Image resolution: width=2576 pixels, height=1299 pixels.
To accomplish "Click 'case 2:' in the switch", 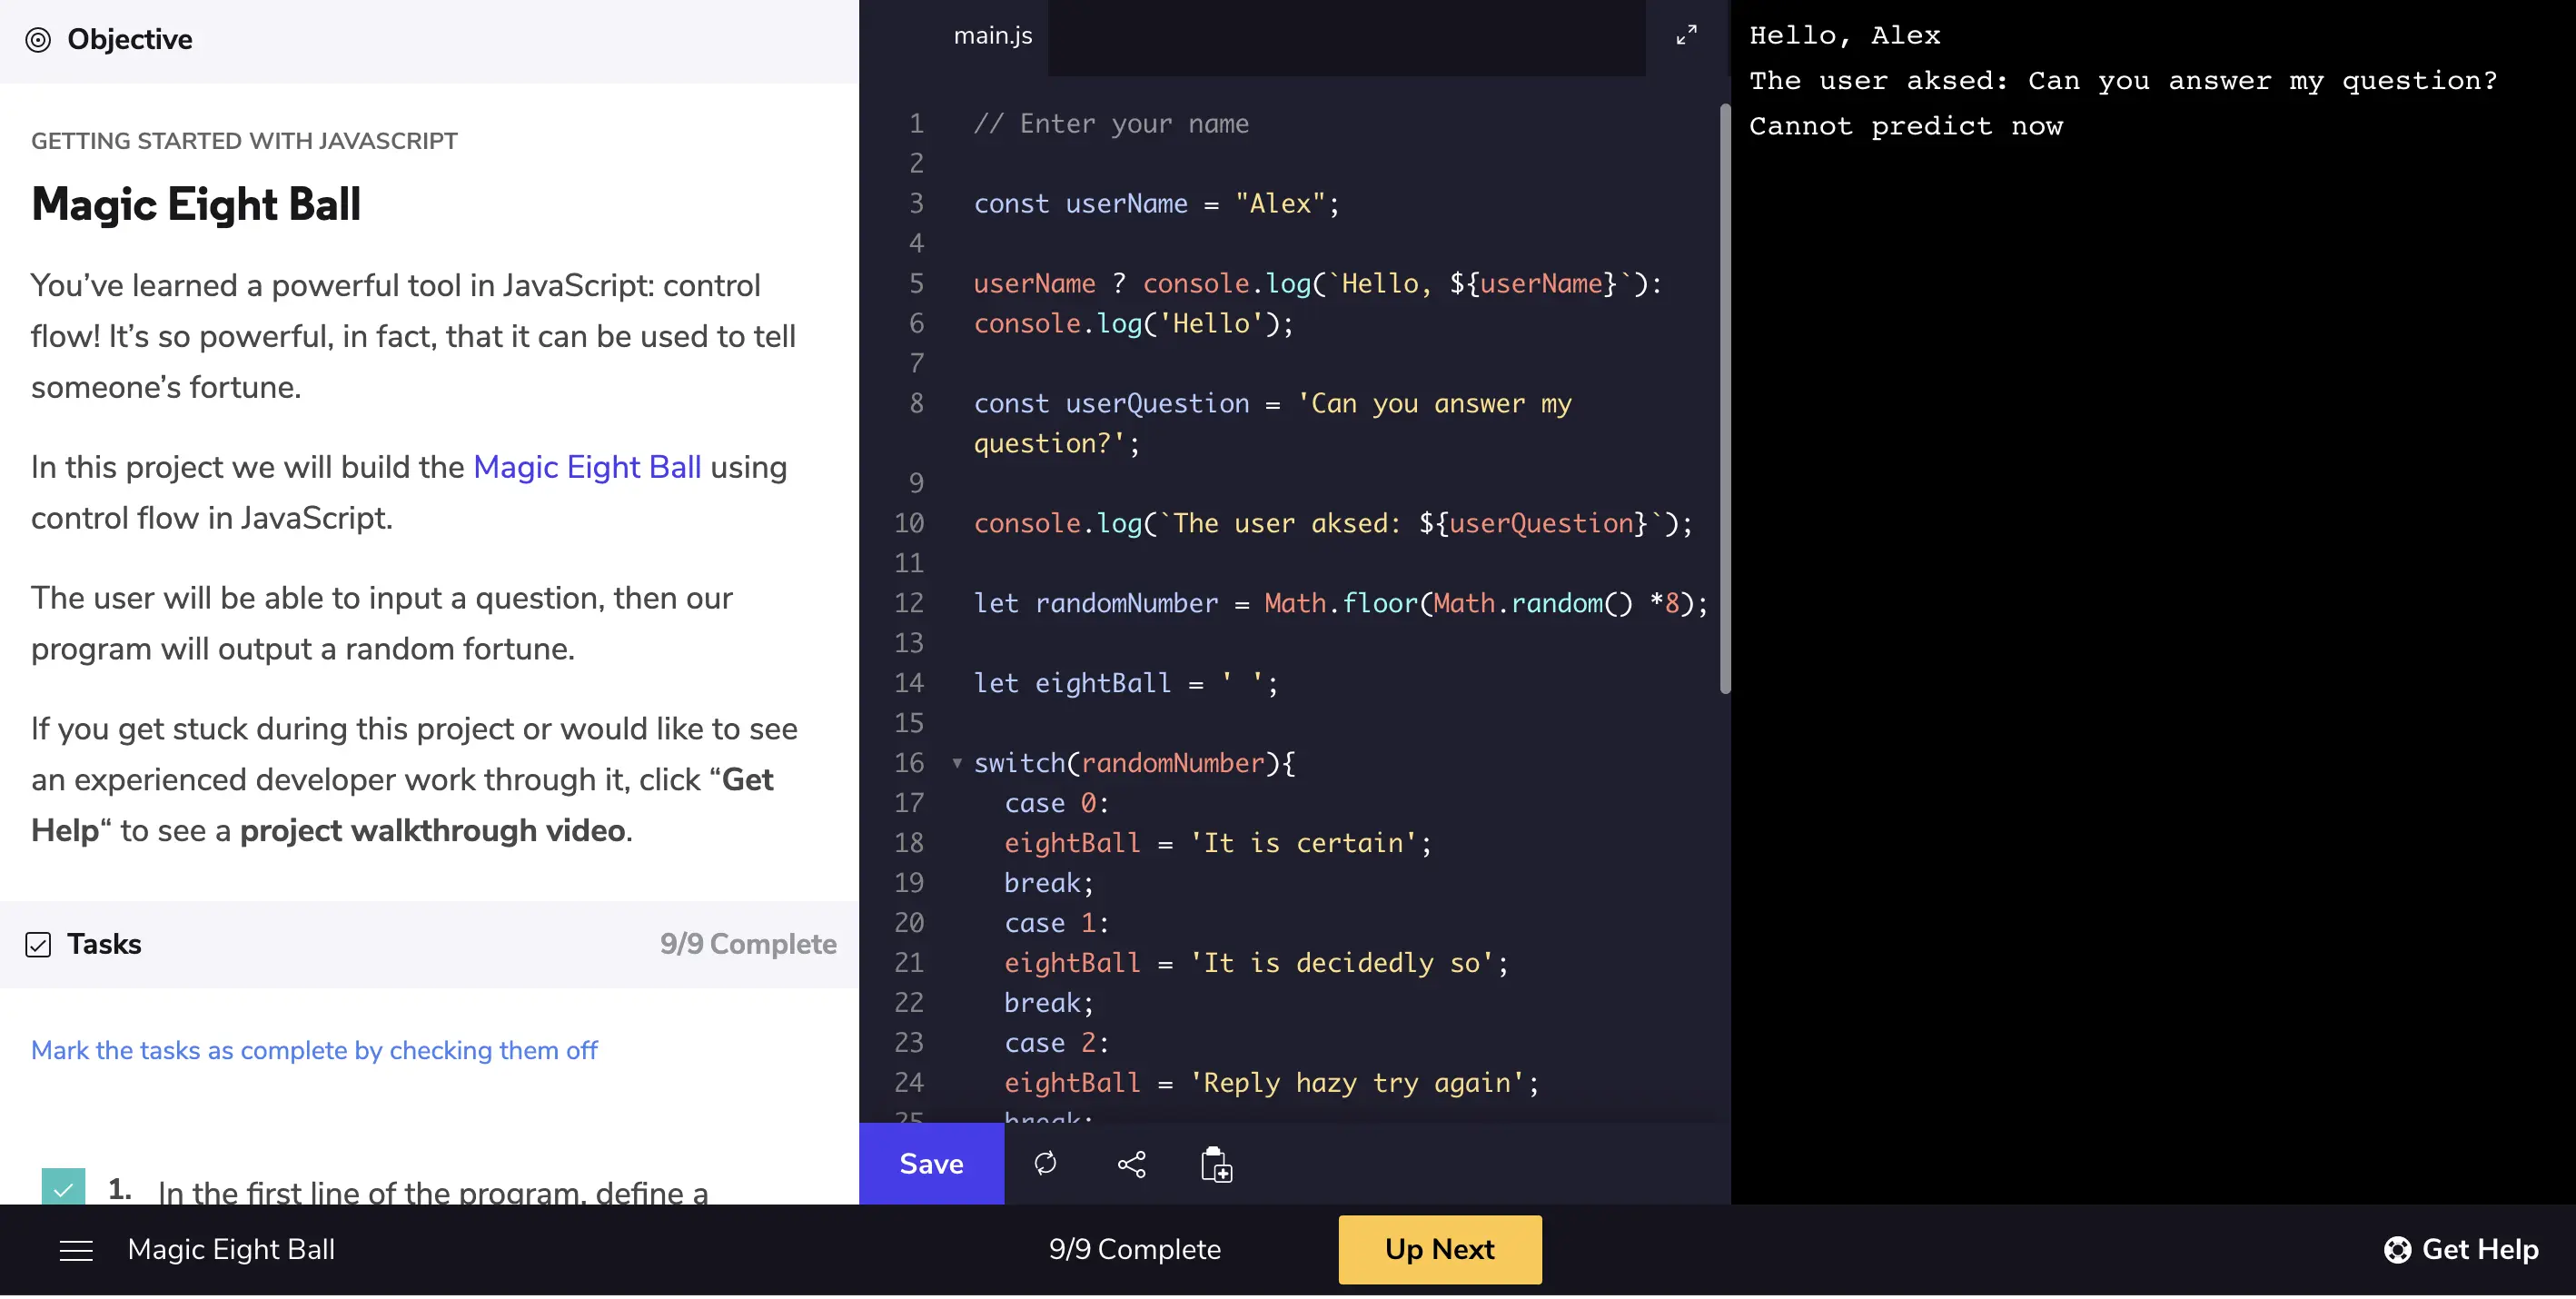I will coord(1057,1043).
